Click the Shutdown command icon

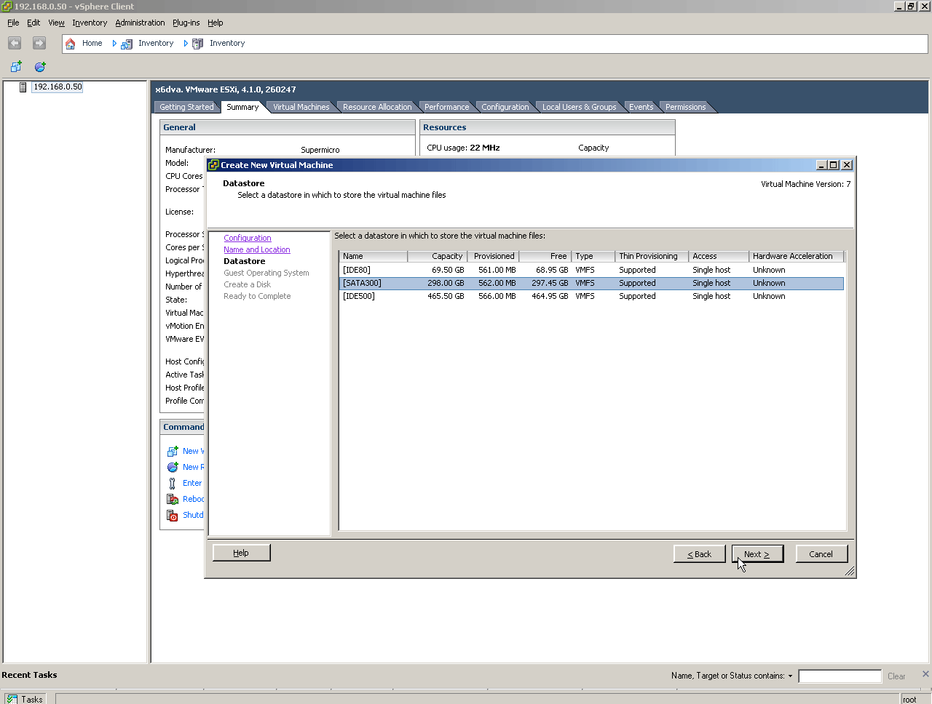[x=173, y=516]
